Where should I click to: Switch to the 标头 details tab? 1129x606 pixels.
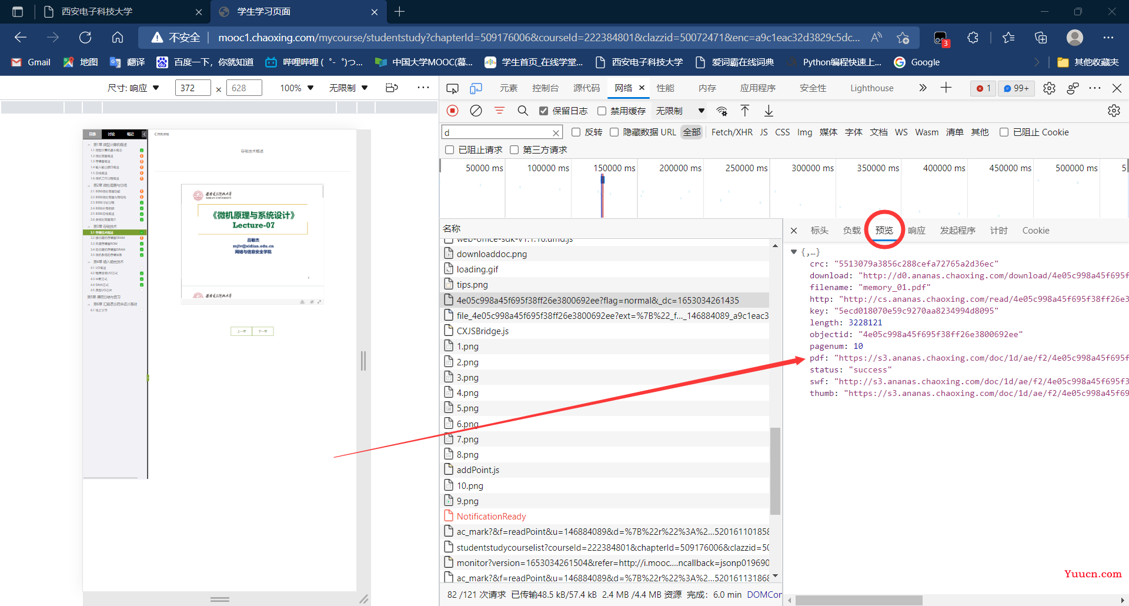(819, 231)
